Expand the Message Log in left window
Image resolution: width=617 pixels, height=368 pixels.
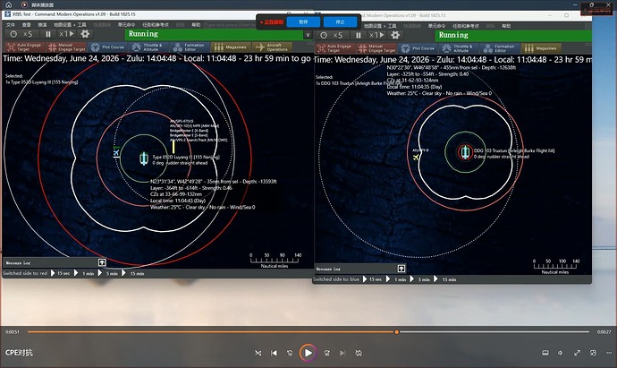(x=102, y=262)
